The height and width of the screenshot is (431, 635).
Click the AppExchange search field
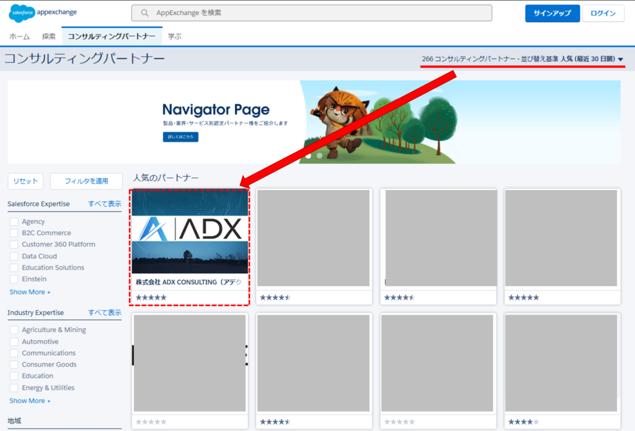(311, 13)
